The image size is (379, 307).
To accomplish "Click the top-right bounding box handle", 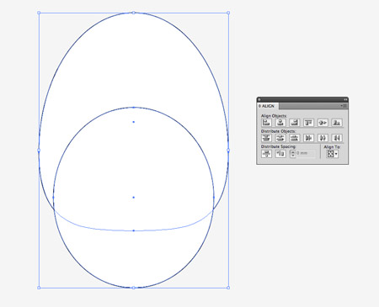I will (x=228, y=13).
